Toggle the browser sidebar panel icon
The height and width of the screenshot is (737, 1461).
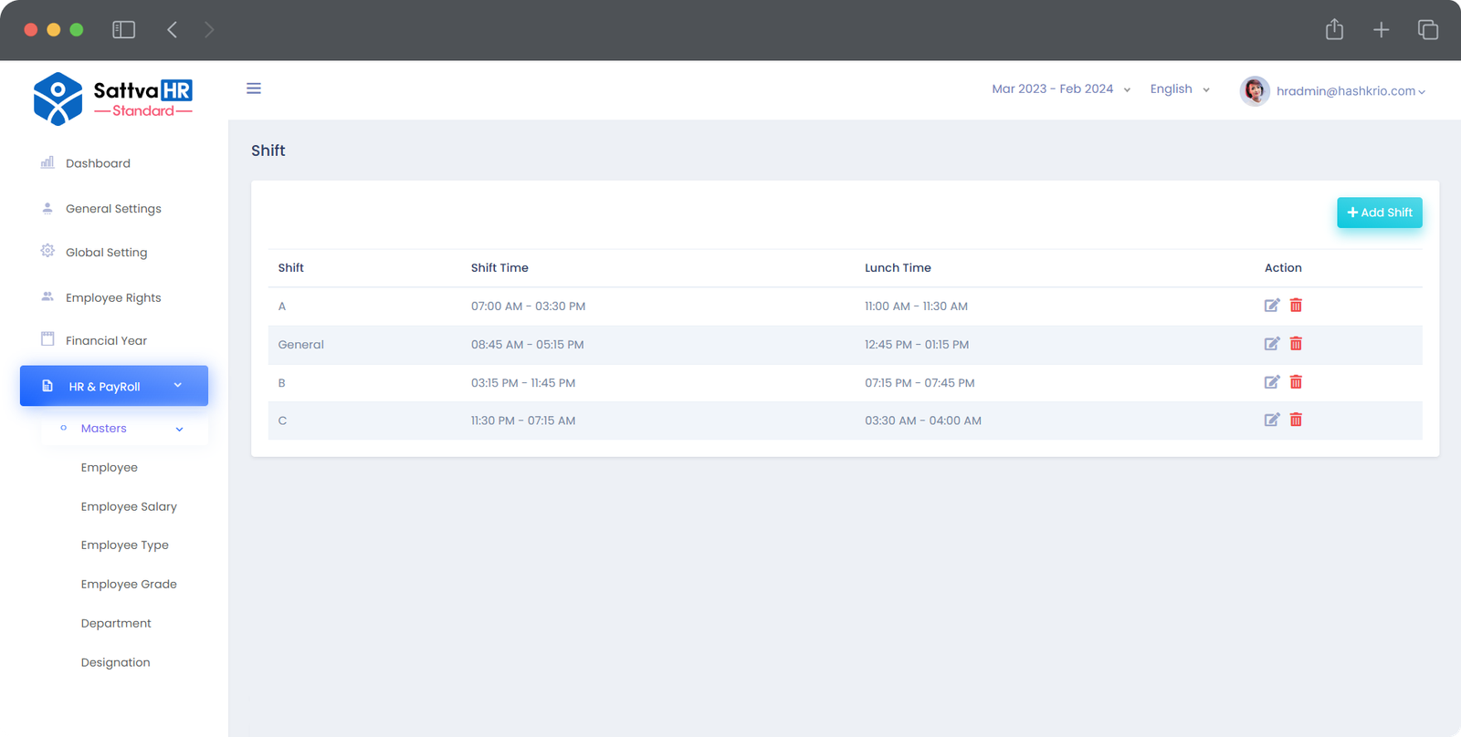[123, 30]
